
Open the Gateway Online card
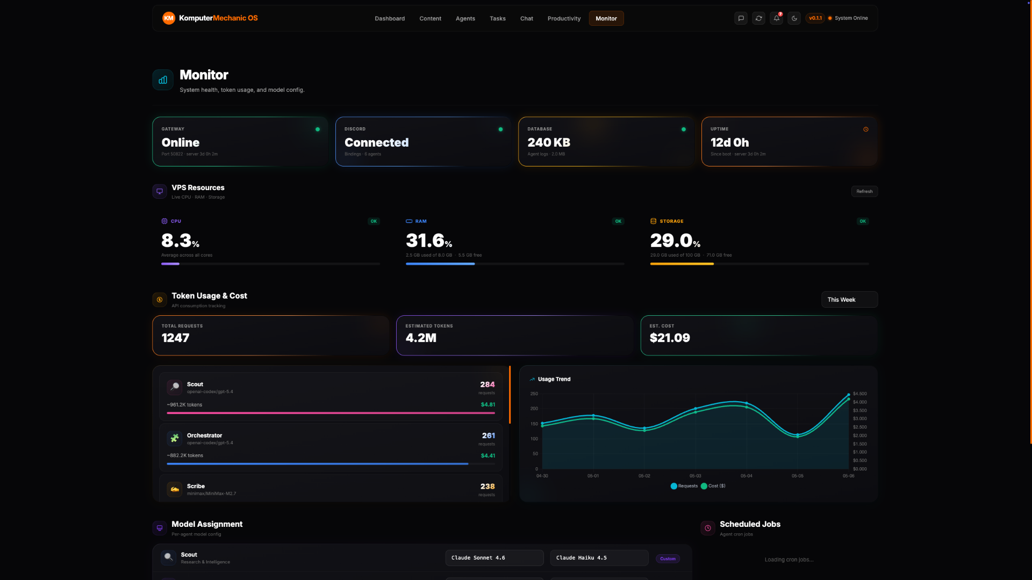[240, 142]
